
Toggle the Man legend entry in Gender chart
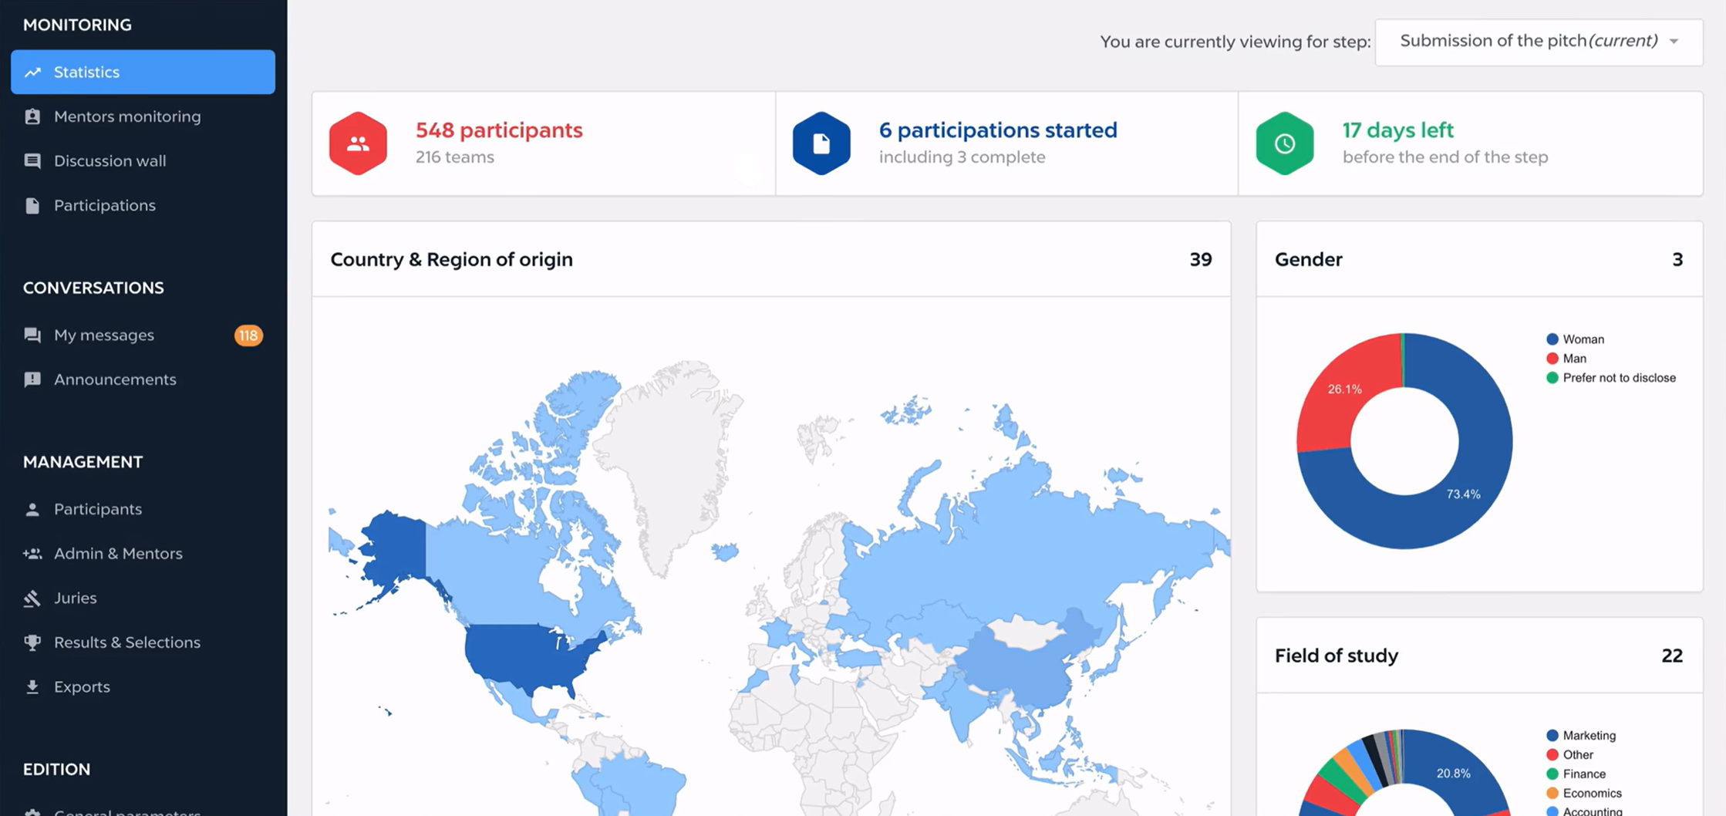coord(1573,359)
